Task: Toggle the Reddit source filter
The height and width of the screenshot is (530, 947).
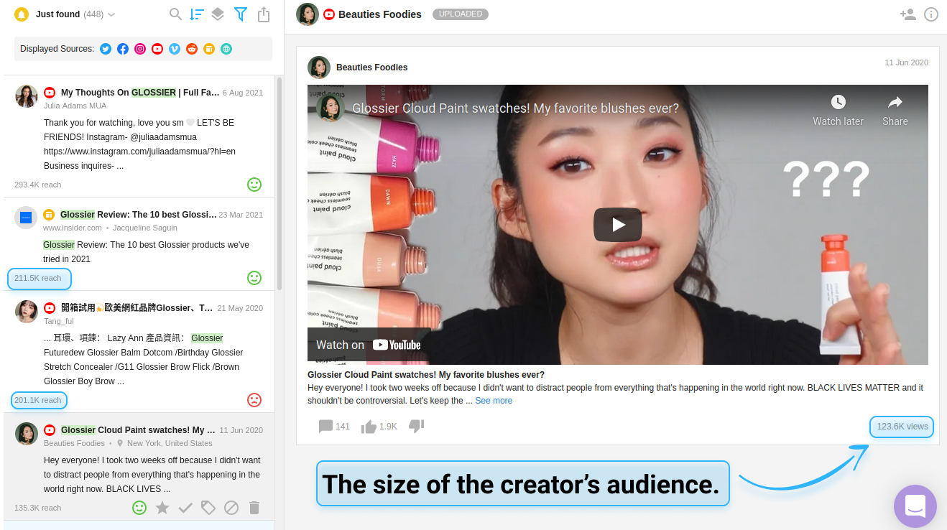Action: [x=192, y=49]
